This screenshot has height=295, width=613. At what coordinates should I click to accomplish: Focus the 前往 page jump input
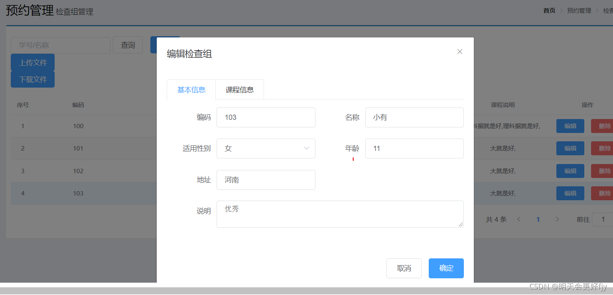click(603, 219)
